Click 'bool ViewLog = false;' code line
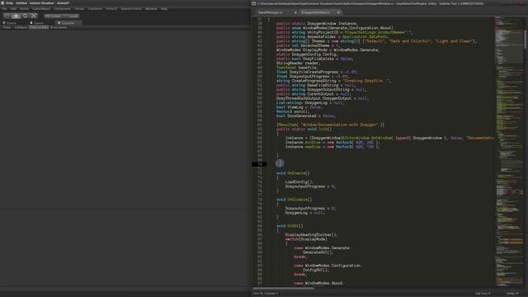The image size is (528, 297). click(x=299, y=107)
